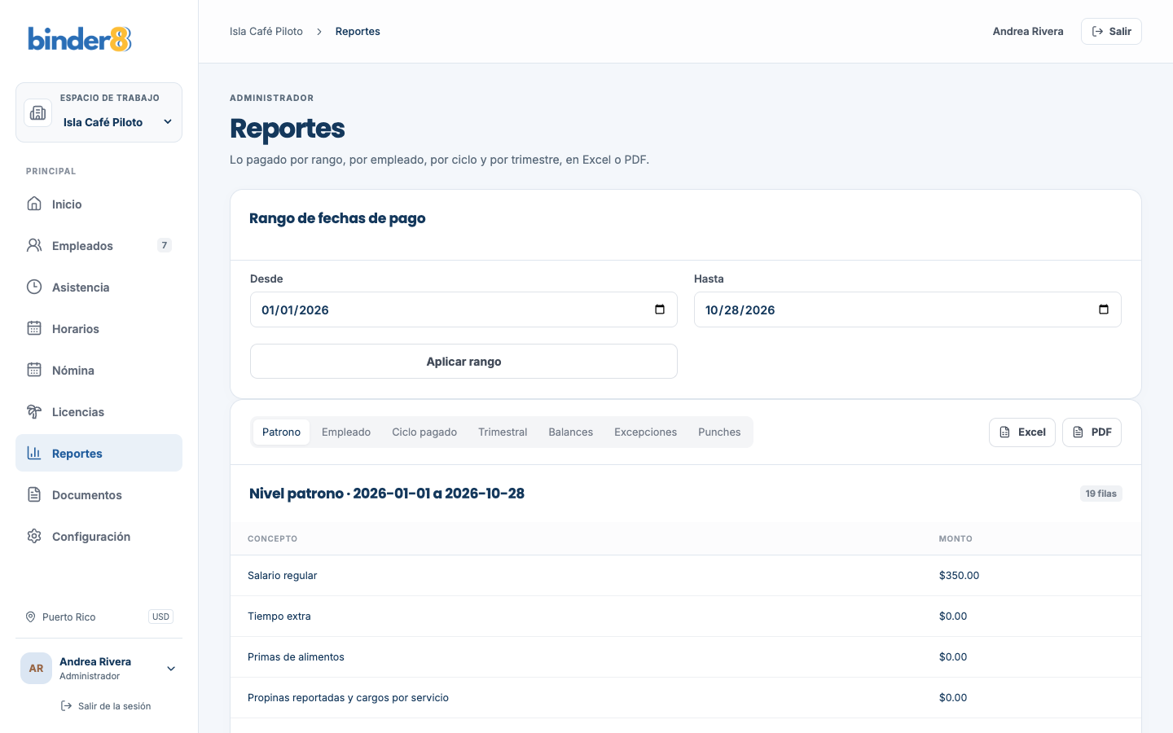Click the Reportes bar chart icon
Viewport: 1173px width, 733px height.
click(x=34, y=453)
